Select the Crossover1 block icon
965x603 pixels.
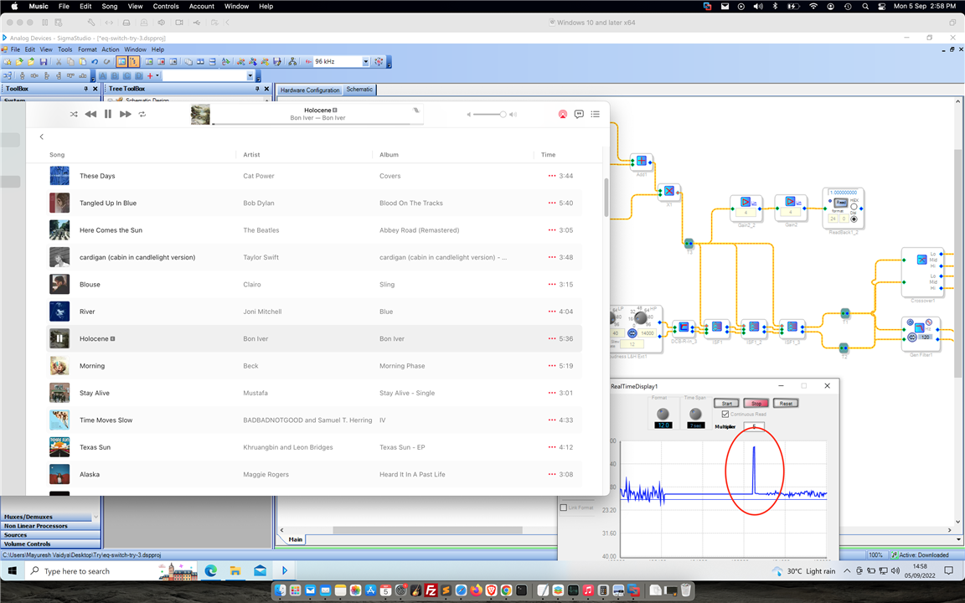pyautogui.click(x=922, y=260)
